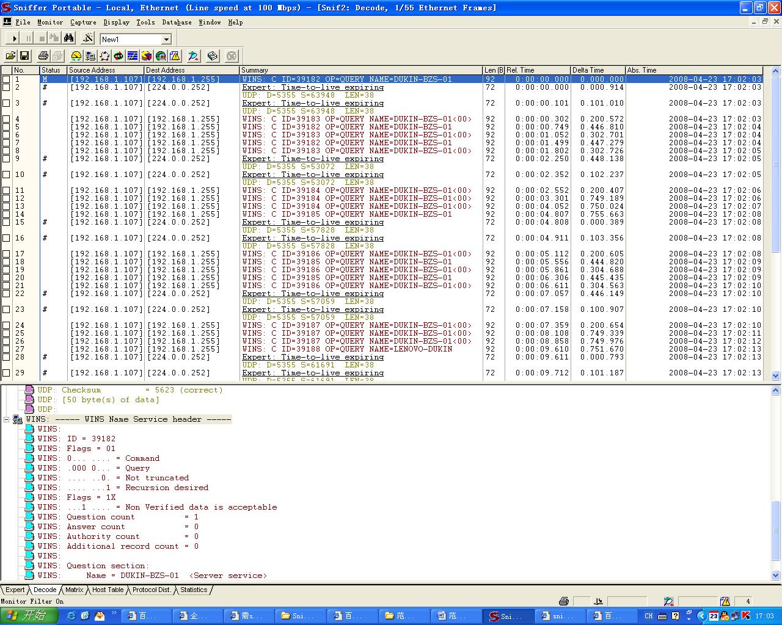This screenshot has width=782, height=625.
Task: Open the Protocol Distribution pie chart icon
Action: tap(147, 56)
